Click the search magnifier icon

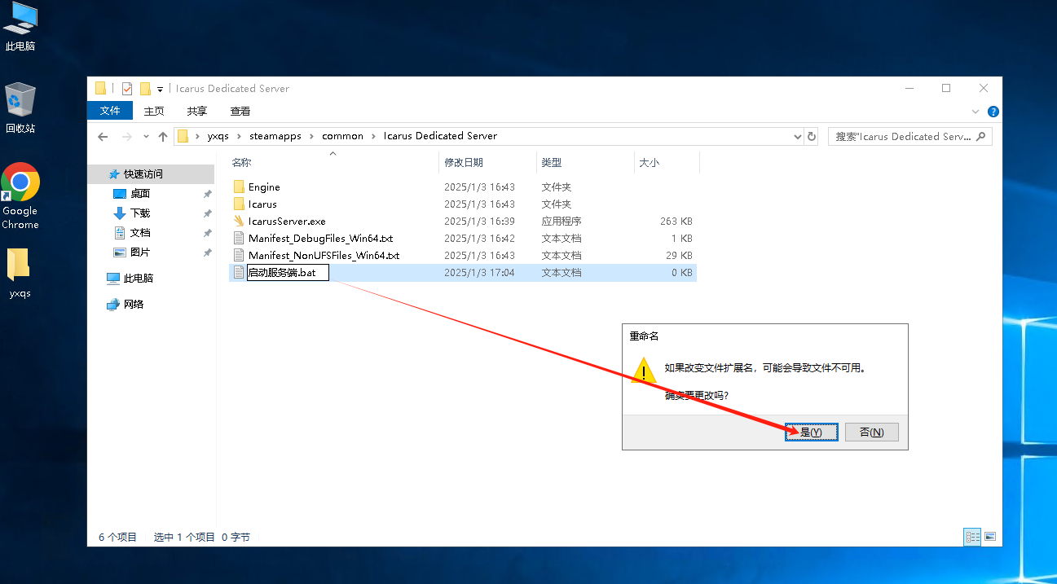(x=981, y=136)
